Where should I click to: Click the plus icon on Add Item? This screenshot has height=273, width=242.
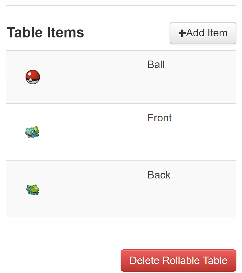point(182,33)
